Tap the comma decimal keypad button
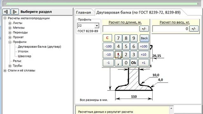 (118, 63)
